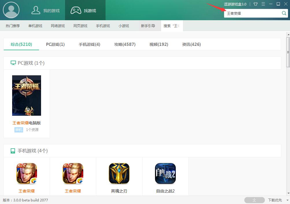The height and width of the screenshot is (204, 290).
Task: Click the 手机游戏 (4个) section heading
Action: click(x=33, y=151)
